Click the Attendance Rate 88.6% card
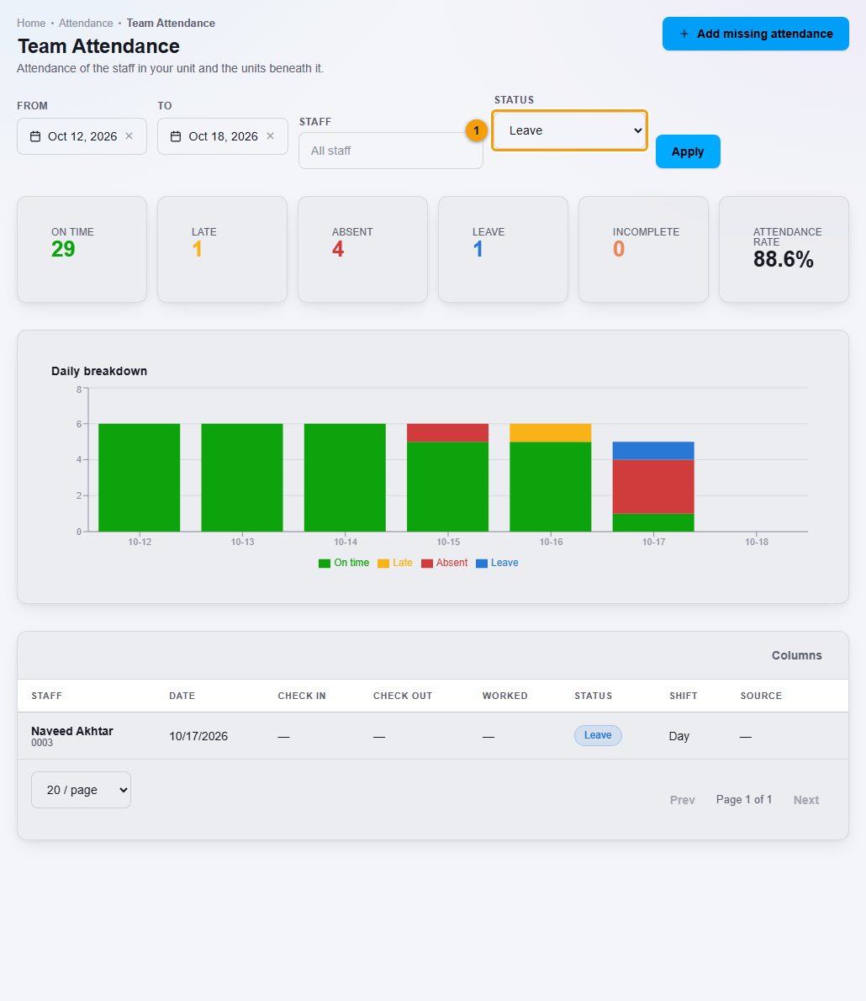The height and width of the screenshot is (1001, 866). point(784,250)
